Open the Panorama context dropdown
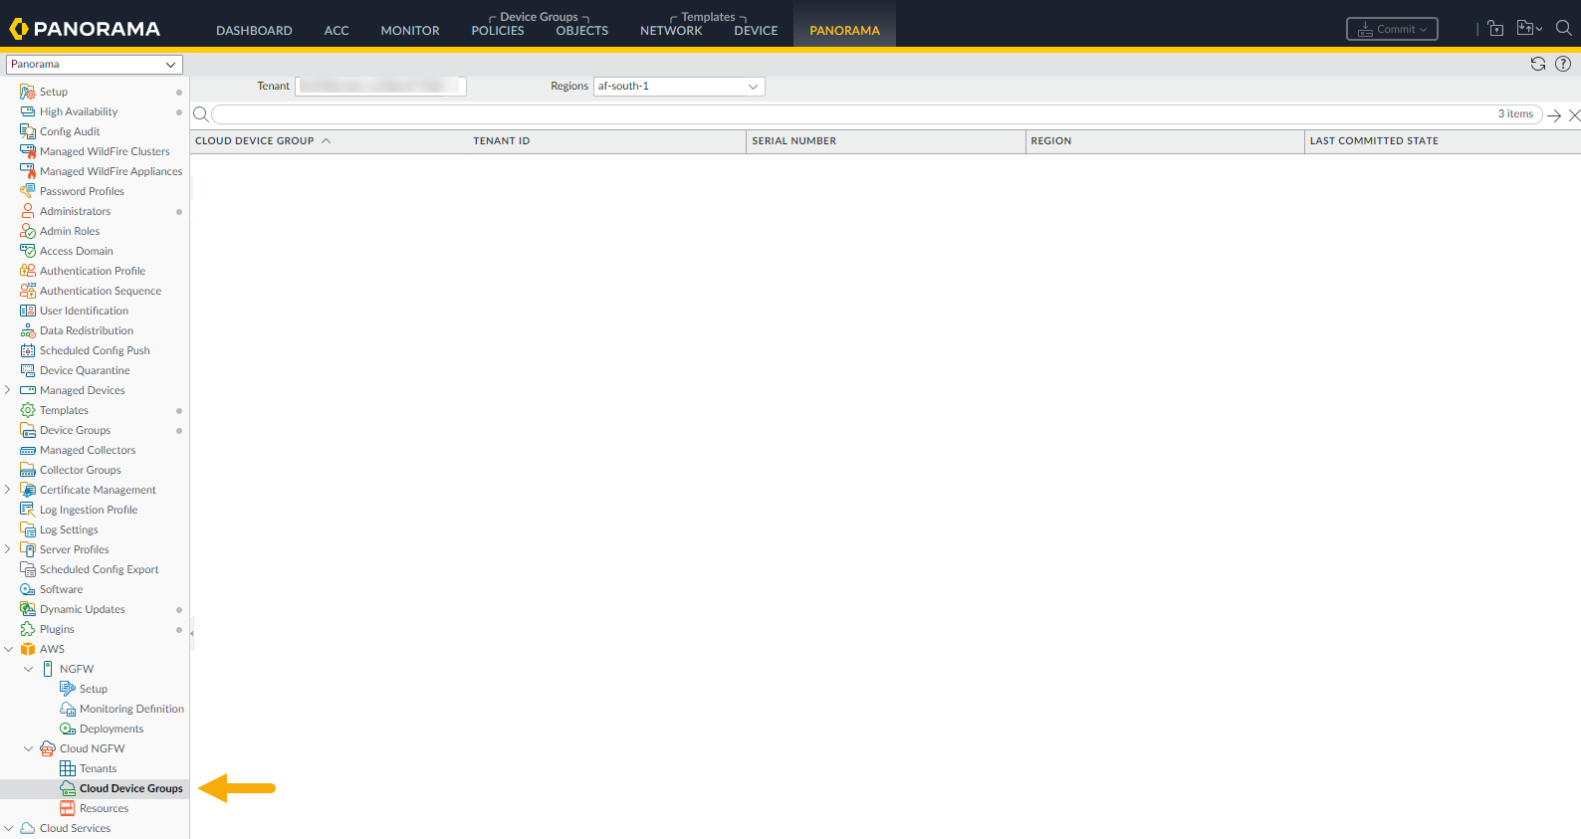 tap(95, 65)
